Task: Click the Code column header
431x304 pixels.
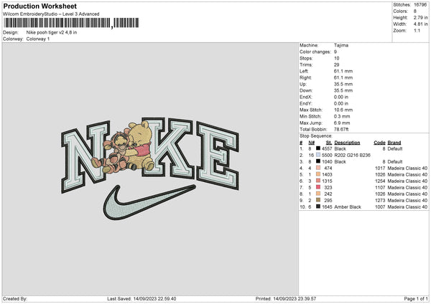Action: pyautogui.click(x=379, y=143)
